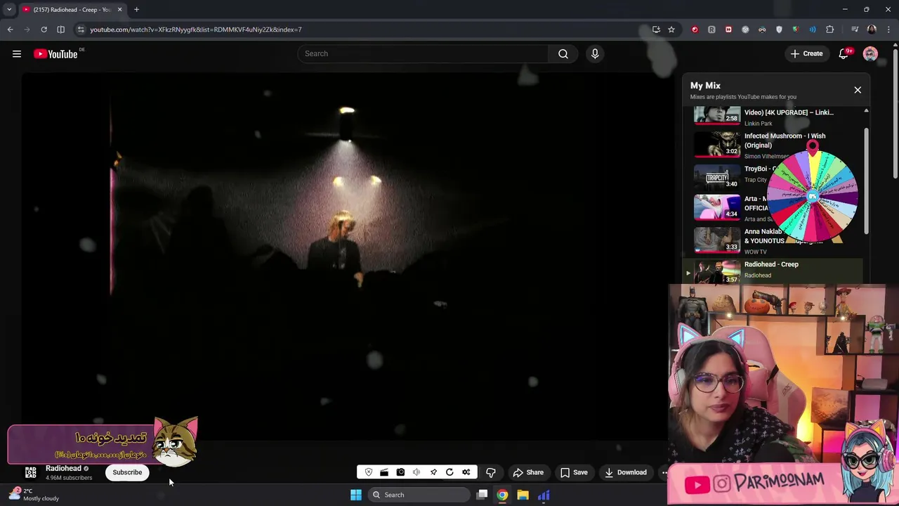The height and width of the screenshot is (506, 899).
Task: Dislike the video with the thumbs-down button
Action: 491,472
